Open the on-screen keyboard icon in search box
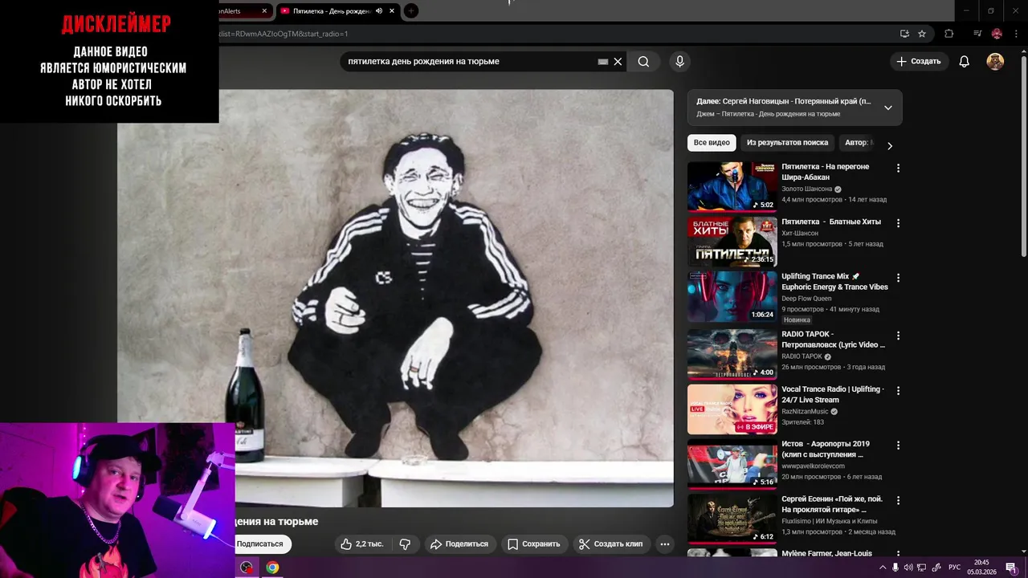The image size is (1028, 578). click(x=603, y=62)
